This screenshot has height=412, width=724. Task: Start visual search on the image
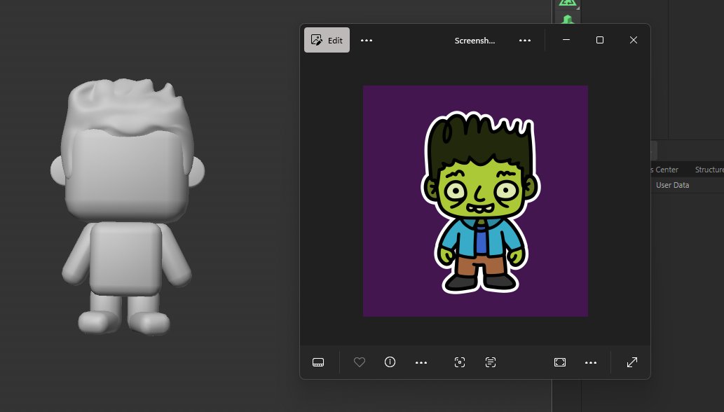[x=460, y=362]
